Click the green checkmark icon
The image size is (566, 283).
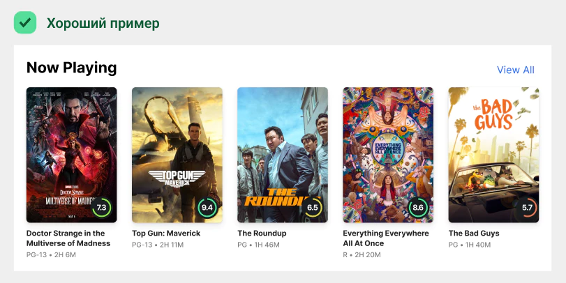click(x=25, y=22)
